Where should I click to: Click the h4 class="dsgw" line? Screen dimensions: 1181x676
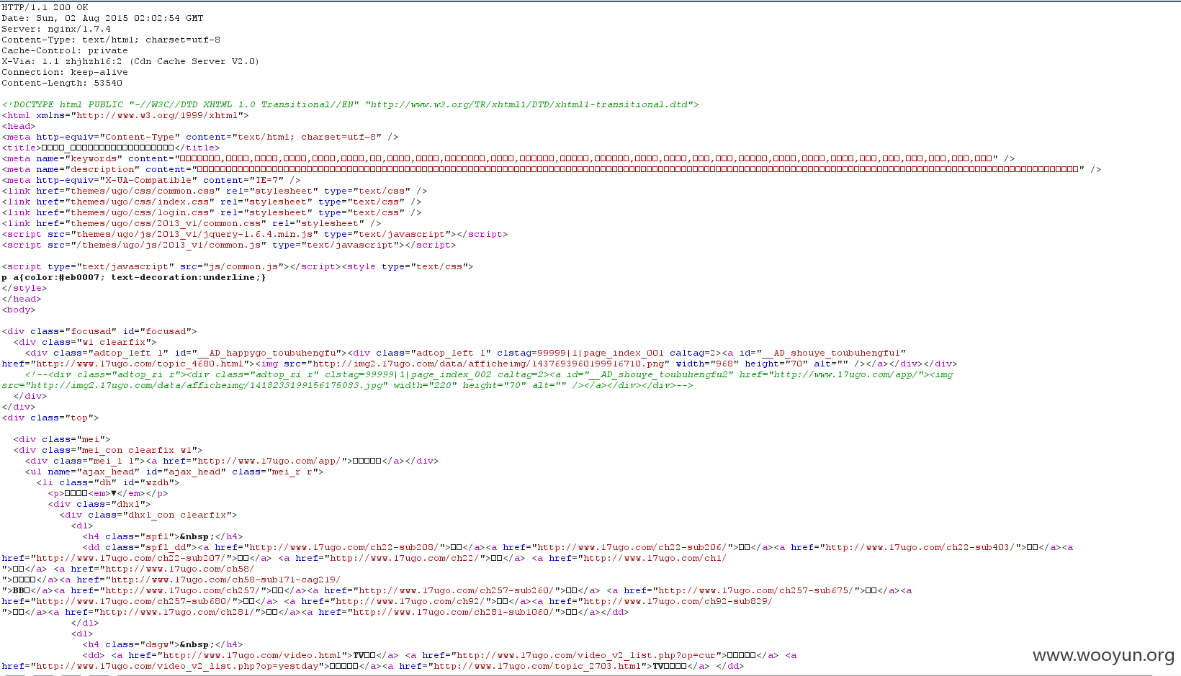[x=163, y=644]
